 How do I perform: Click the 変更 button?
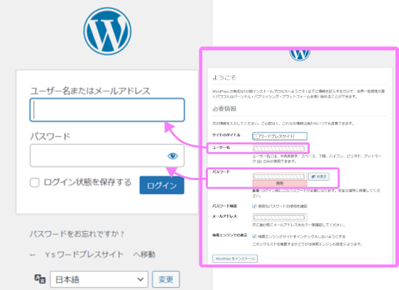point(166,279)
